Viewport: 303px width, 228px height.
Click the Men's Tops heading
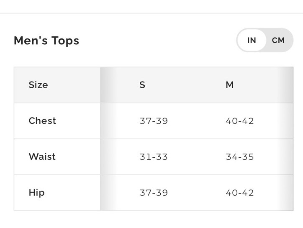pyautogui.click(x=46, y=41)
